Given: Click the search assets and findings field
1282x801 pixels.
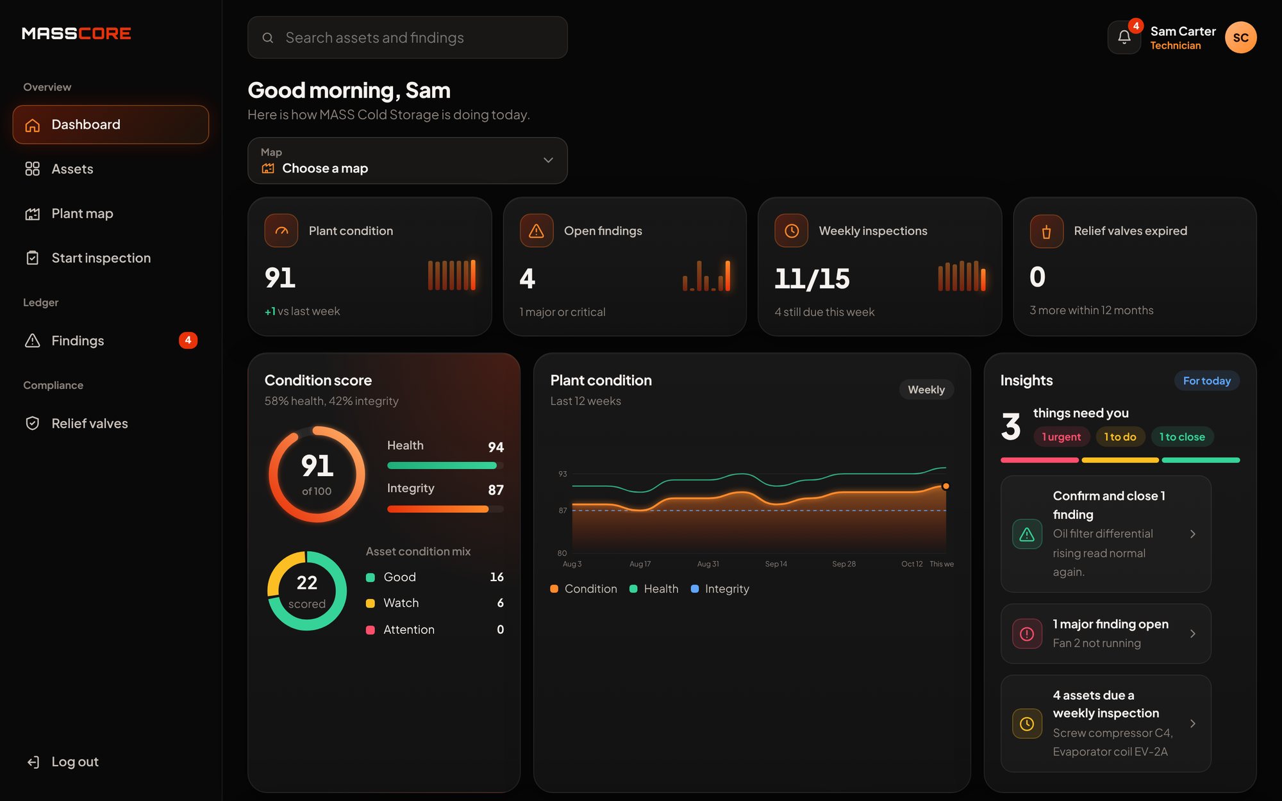Looking at the screenshot, I should (x=408, y=38).
